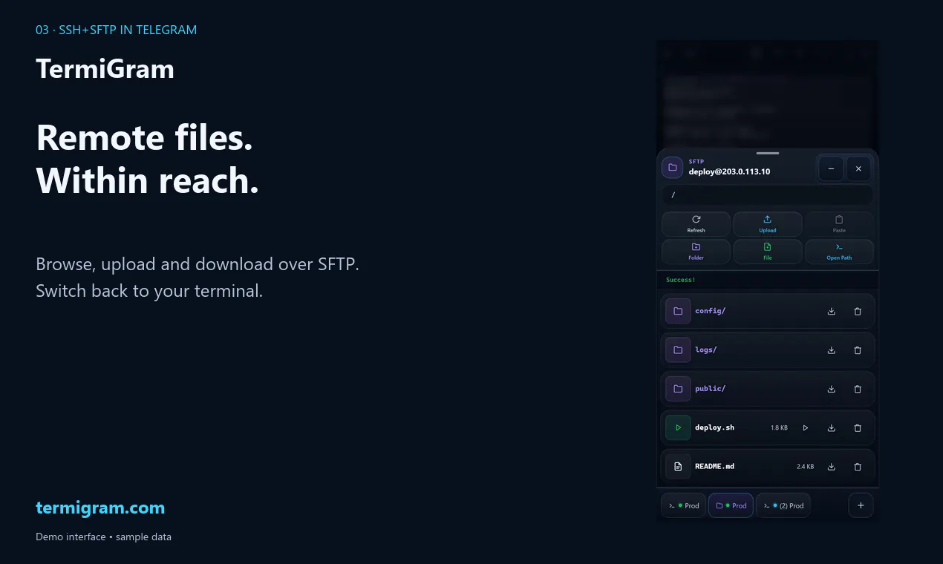Add a new session with the plus button
The width and height of the screenshot is (943, 564).
pos(861,505)
